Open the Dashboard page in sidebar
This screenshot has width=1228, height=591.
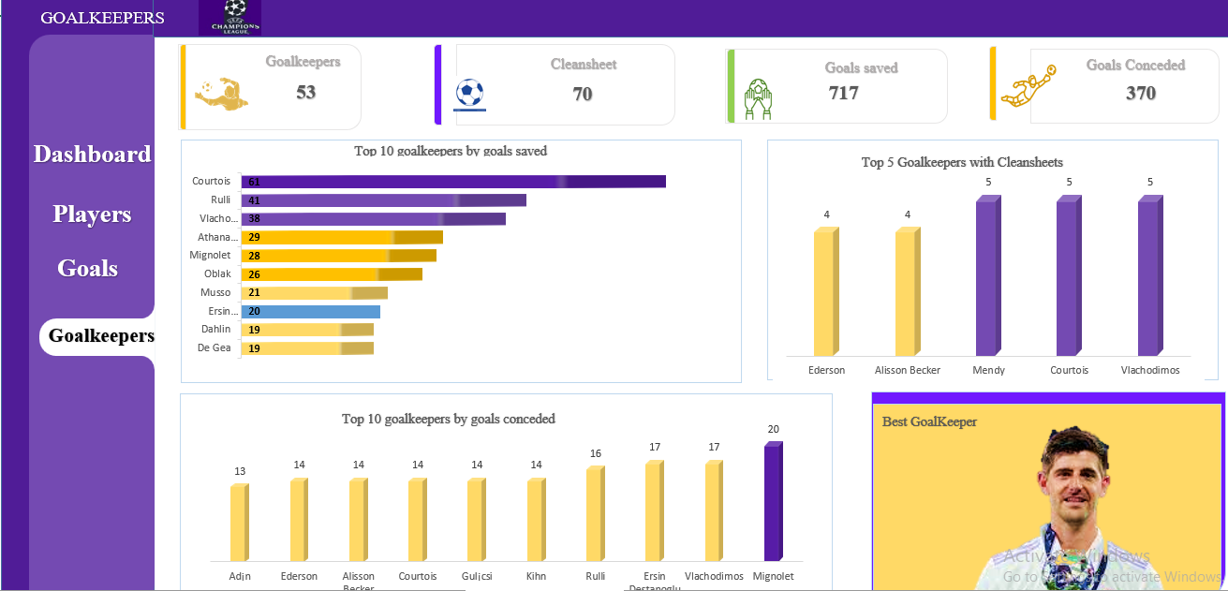point(92,155)
